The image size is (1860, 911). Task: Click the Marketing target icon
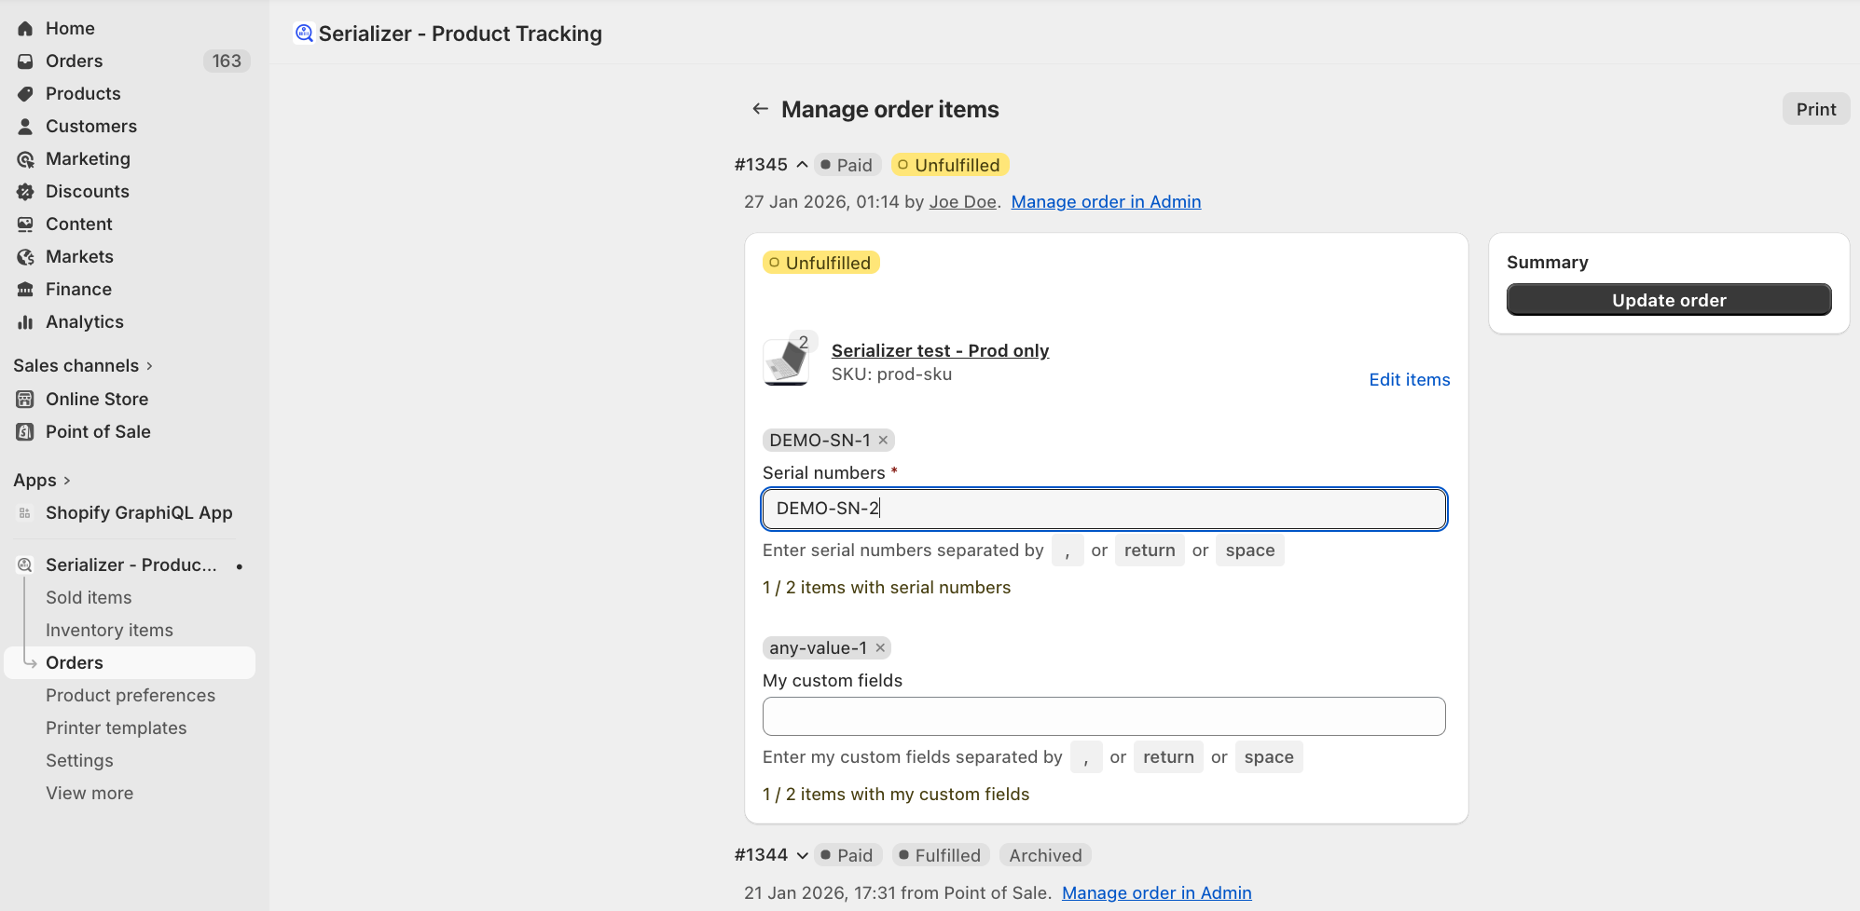25,159
